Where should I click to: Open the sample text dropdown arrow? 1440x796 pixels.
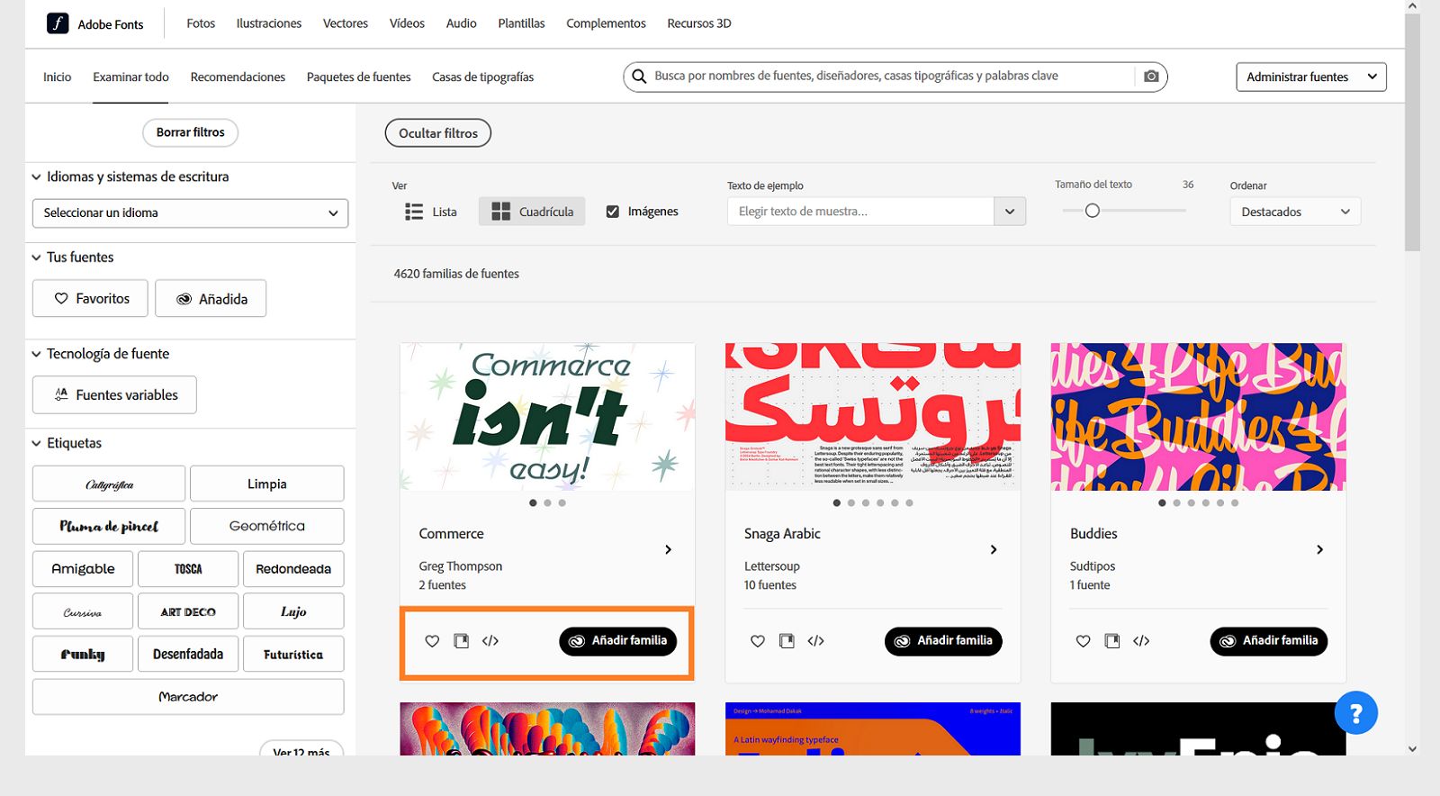point(1010,212)
